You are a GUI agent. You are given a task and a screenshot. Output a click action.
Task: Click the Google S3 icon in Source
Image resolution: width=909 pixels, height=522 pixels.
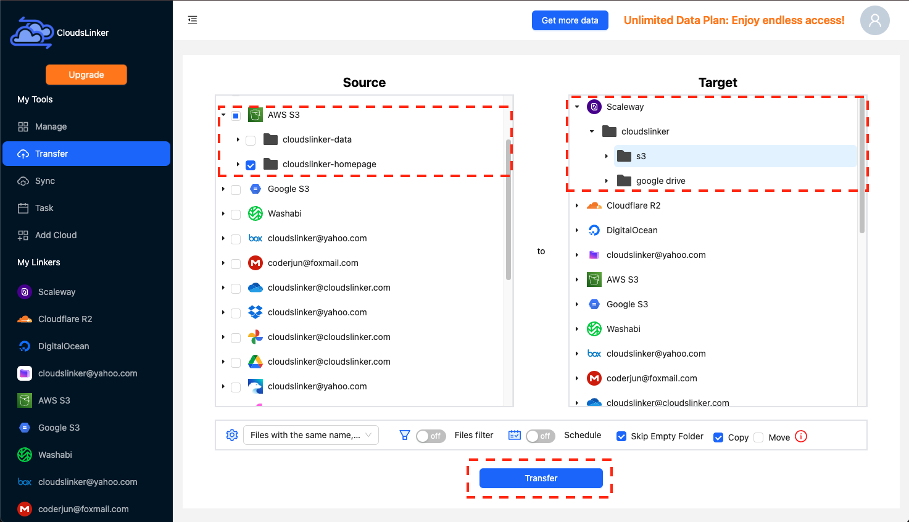[255, 189]
